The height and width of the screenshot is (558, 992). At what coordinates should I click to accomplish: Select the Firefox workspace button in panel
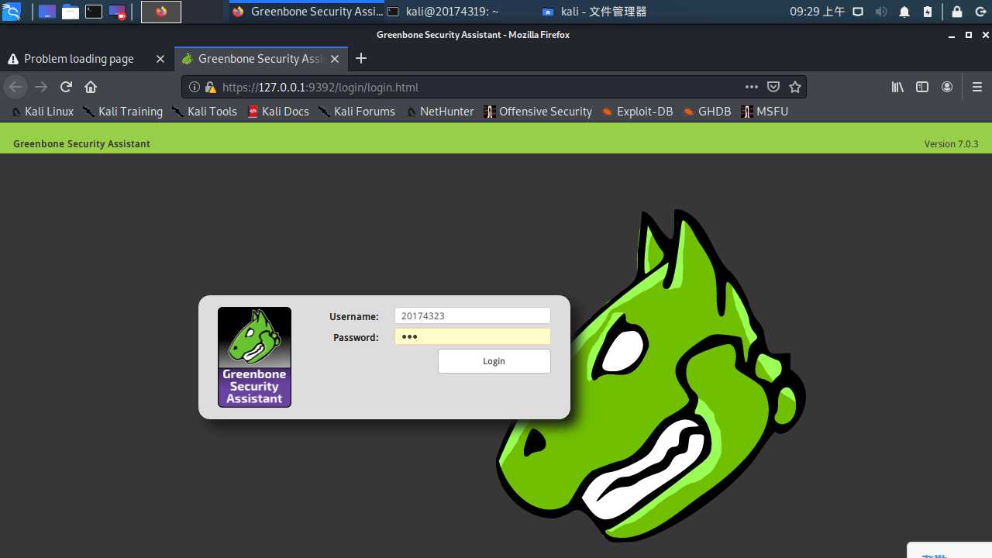click(161, 12)
